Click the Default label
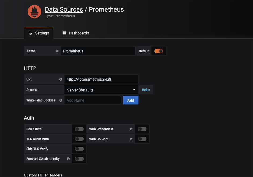Image resolution: width=253 pixels, height=177 pixels. tap(144, 51)
